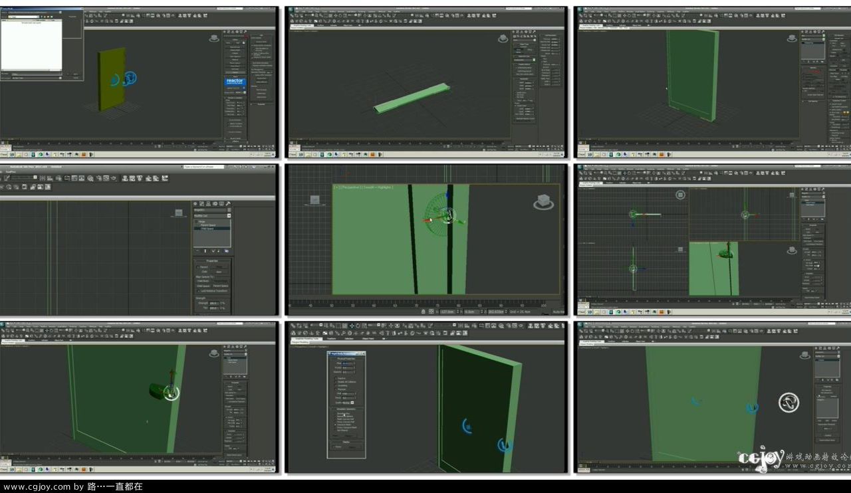
Task: Click the teapot Render icon in the Hinge frame toolbar
Action: click(x=113, y=178)
